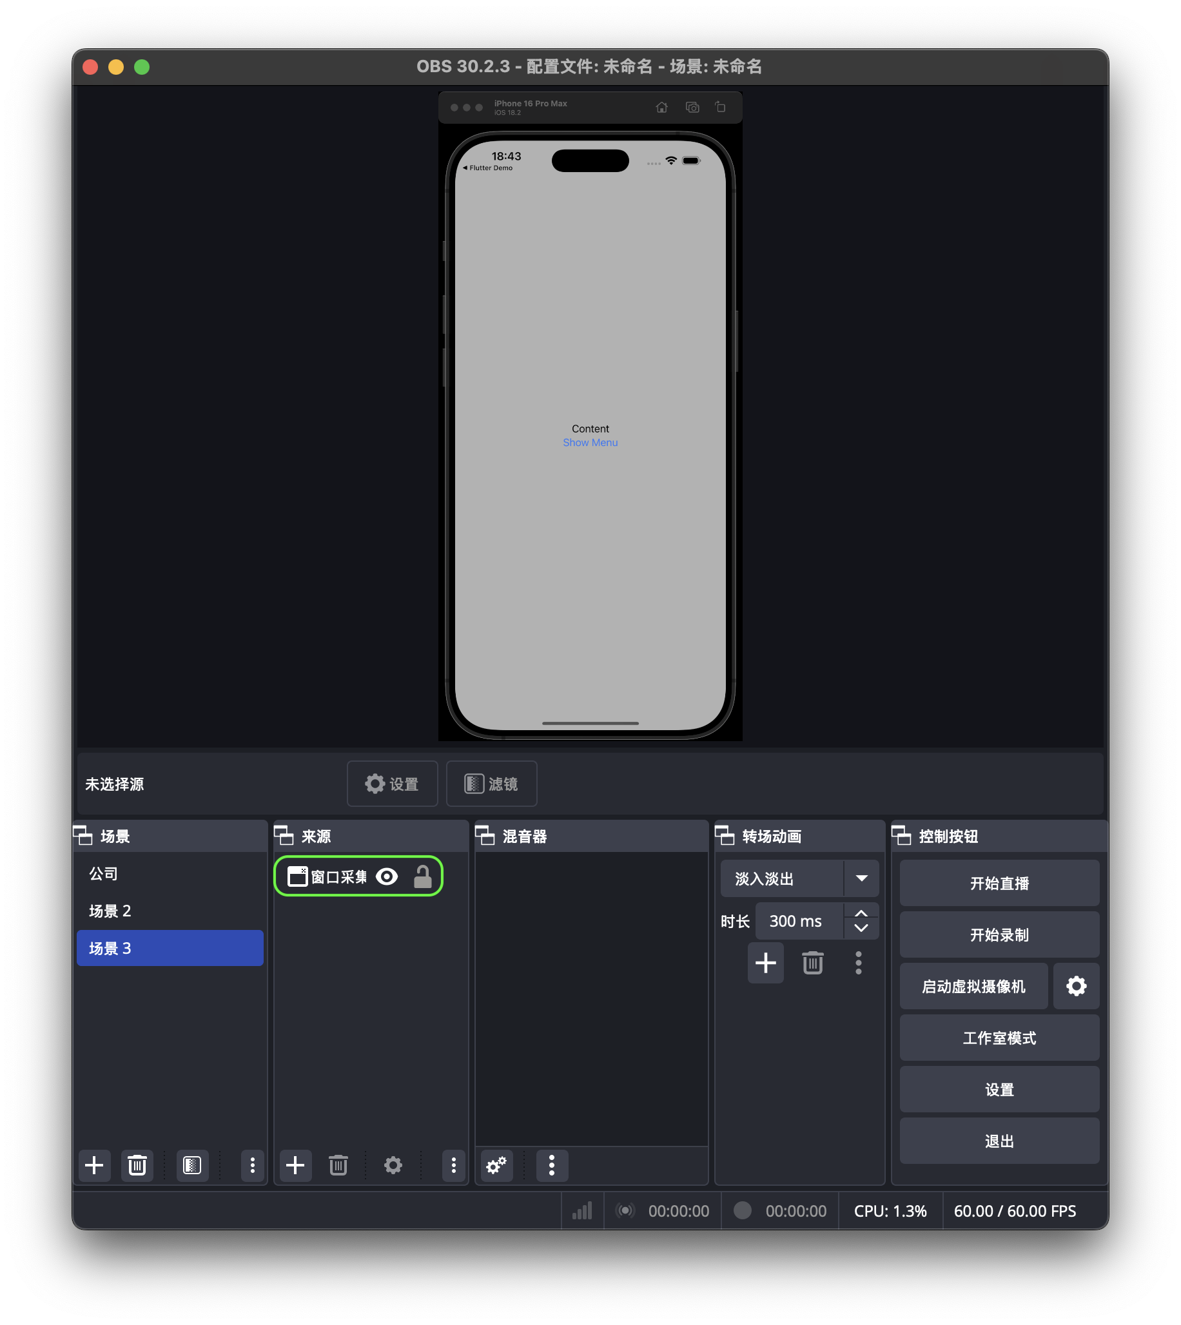
Task: Click the Scenes panel dock icon
Action: click(83, 836)
